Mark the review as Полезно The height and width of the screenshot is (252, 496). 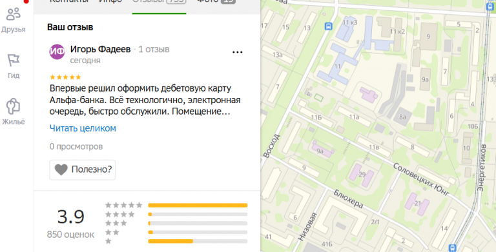[83, 170]
